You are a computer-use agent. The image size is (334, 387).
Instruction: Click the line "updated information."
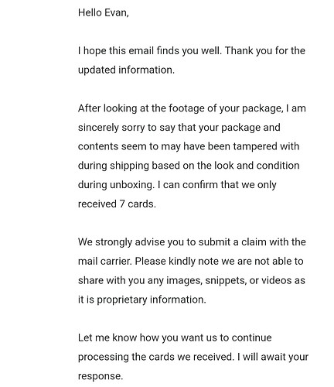click(126, 70)
